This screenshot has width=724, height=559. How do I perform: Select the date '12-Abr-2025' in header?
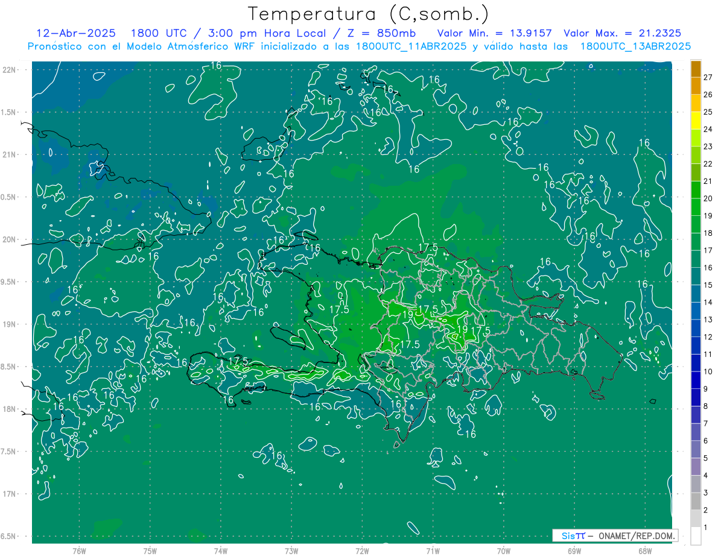click(x=76, y=33)
